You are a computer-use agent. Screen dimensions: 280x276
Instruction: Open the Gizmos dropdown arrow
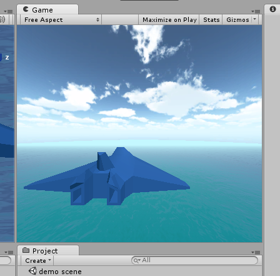click(254, 19)
